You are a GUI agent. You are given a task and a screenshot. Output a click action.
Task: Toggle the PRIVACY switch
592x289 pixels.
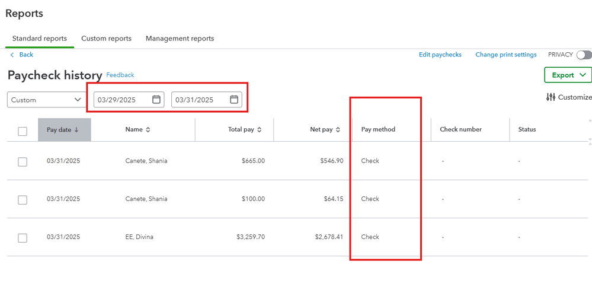point(584,55)
